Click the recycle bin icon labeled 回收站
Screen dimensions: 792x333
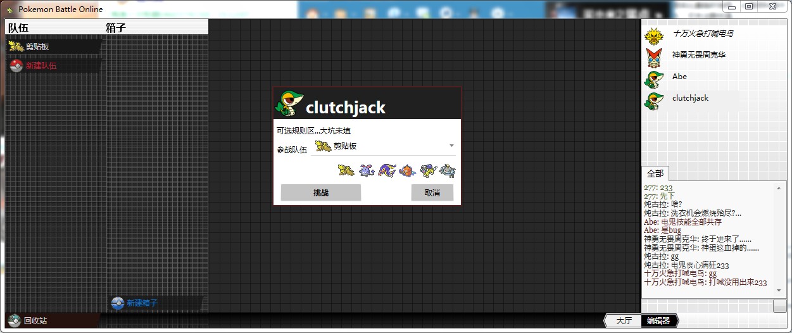[x=15, y=320]
